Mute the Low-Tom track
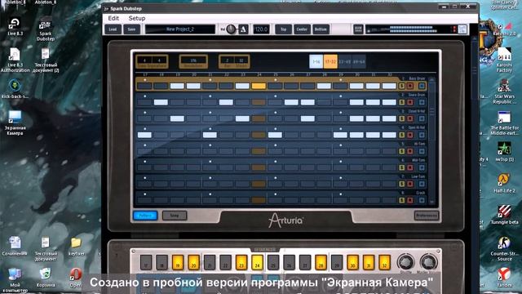The height and width of the screenshot is (294, 522). 410,184
